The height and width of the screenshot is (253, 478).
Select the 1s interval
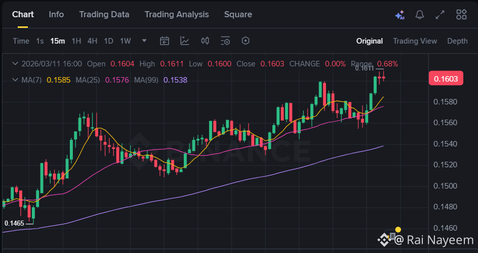pyautogui.click(x=40, y=41)
